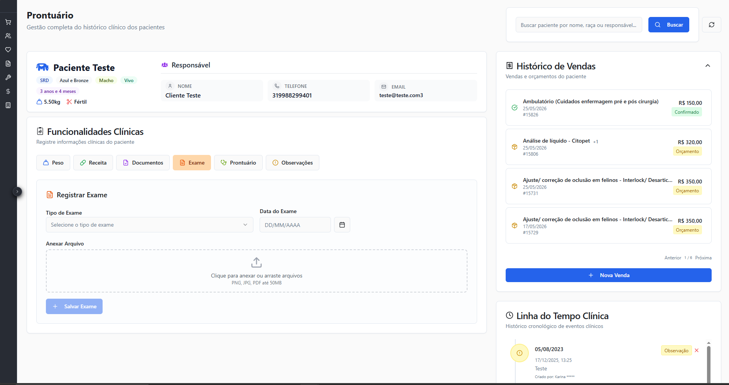Click the R$ 320,00 sale amount
Viewport: 729px width, 385px height.
coord(690,142)
